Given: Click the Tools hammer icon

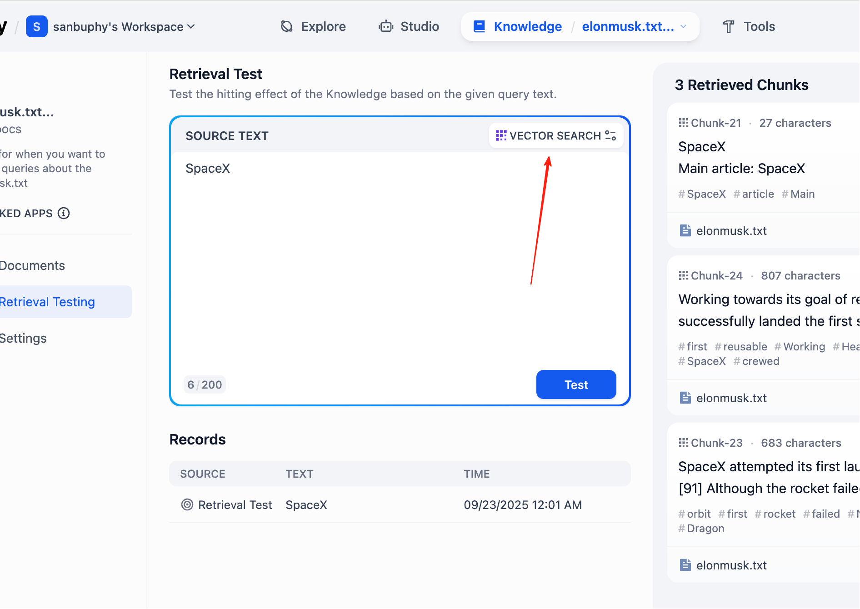Looking at the screenshot, I should tap(729, 26).
